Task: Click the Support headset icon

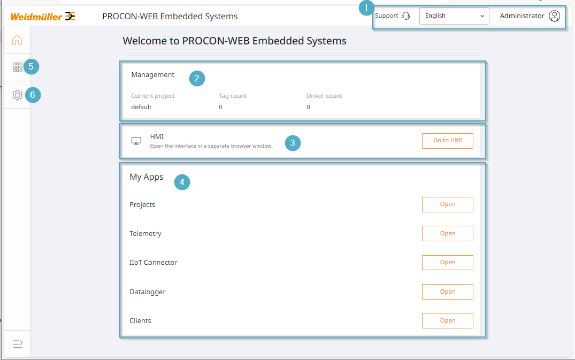Action: click(x=405, y=16)
